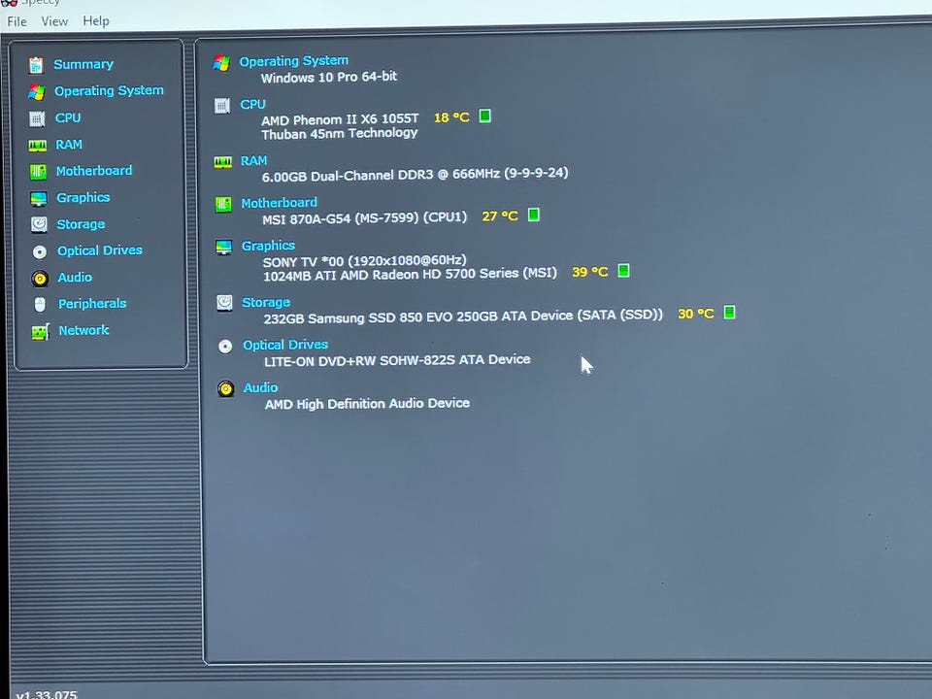Click the RAM stick icon in sidebar
The width and height of the screenshot is (932, 699).
pos(38,146)
